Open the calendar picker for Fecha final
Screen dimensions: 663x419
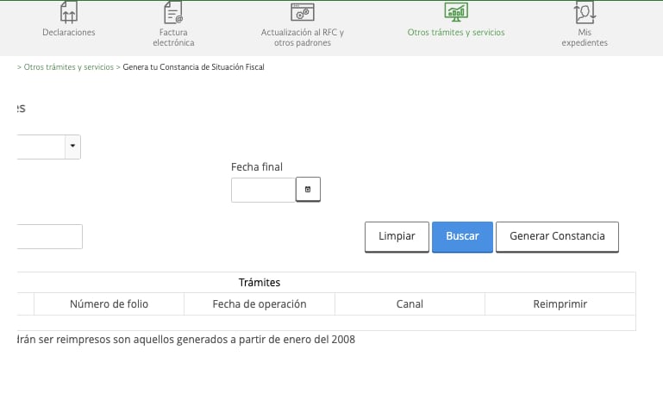point(308,190)
